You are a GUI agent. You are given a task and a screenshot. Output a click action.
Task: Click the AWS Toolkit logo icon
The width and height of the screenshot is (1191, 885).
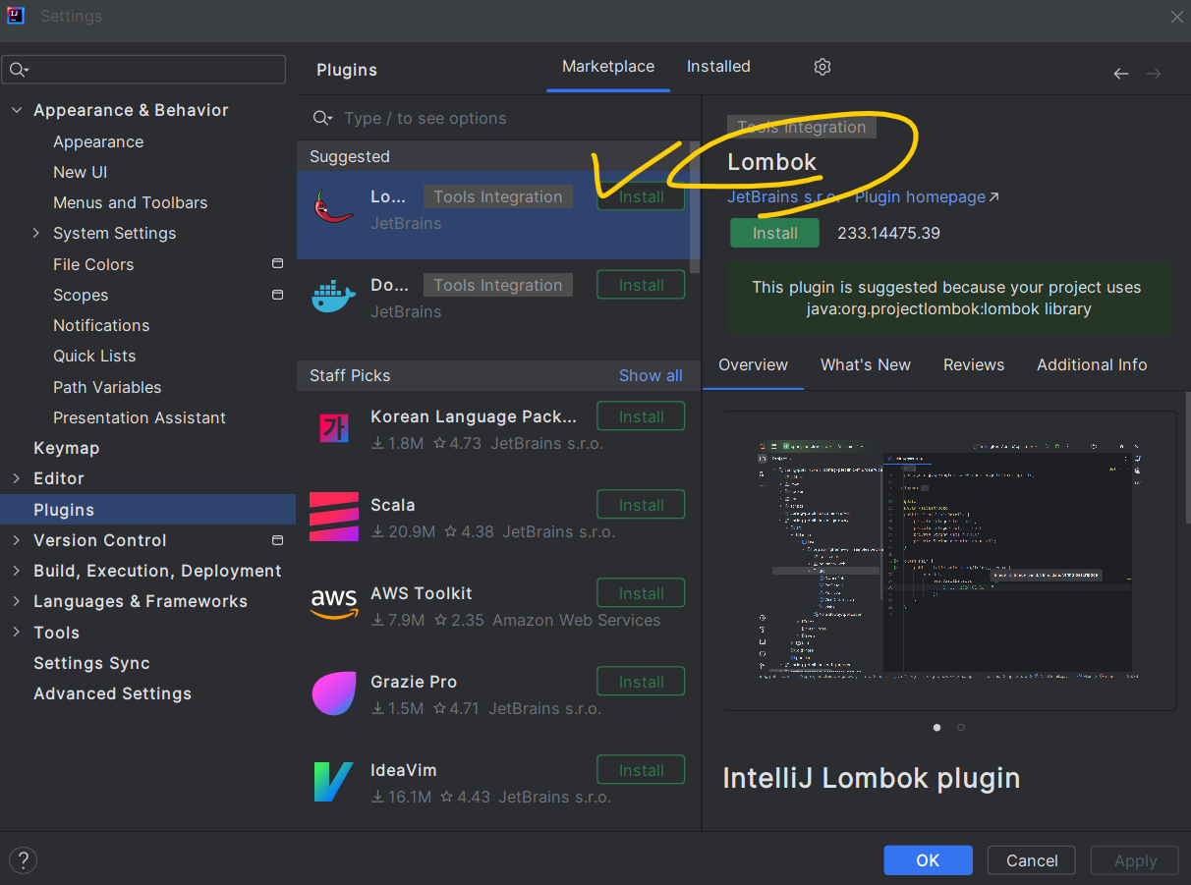pyautogui.click(x=334, y=605)
